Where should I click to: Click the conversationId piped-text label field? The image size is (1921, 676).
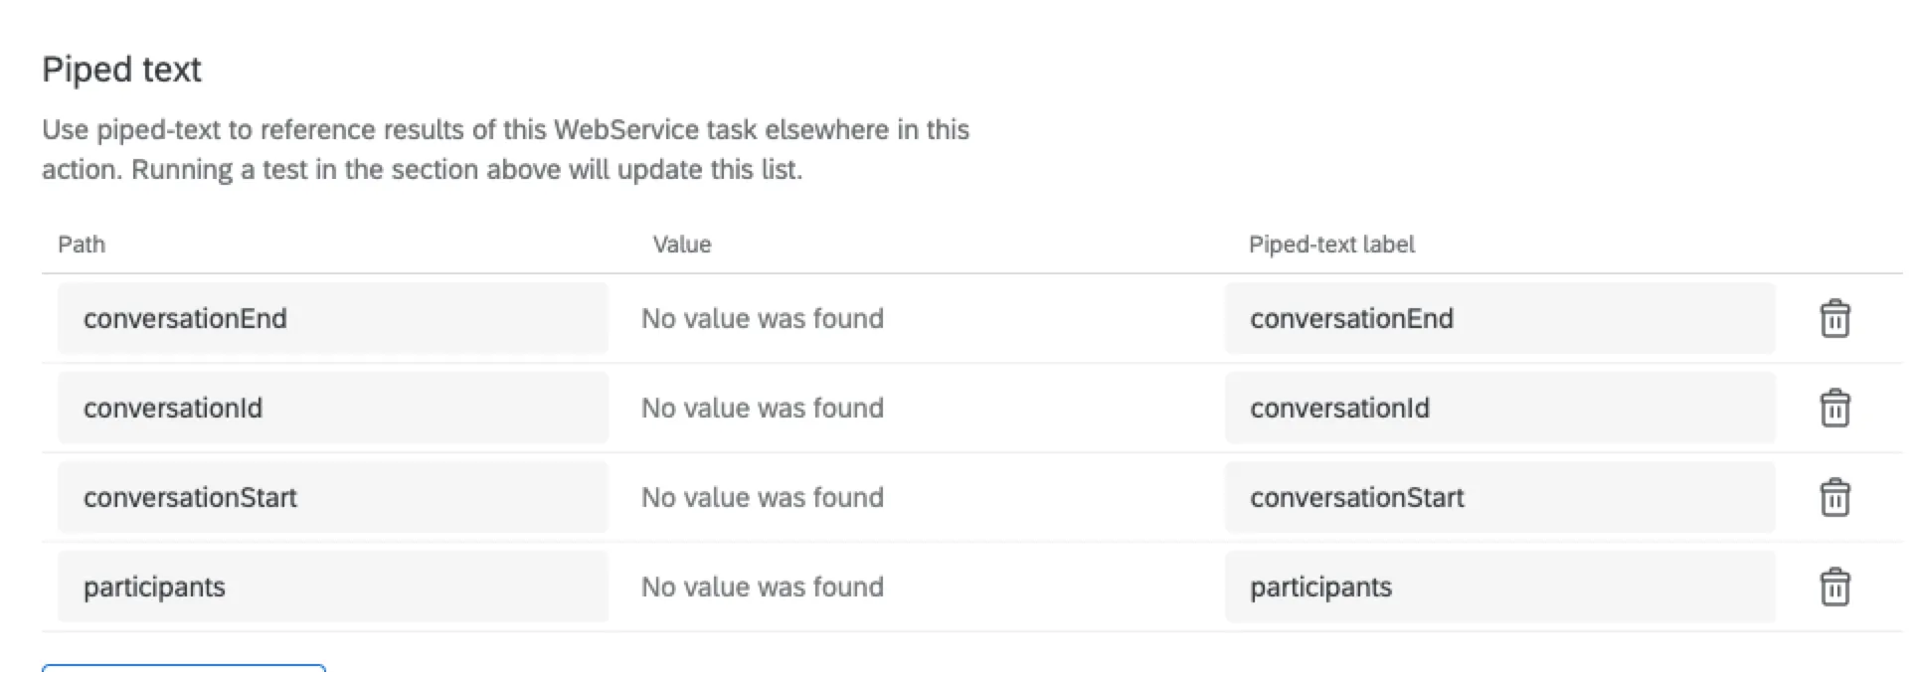coord(1501,408)
